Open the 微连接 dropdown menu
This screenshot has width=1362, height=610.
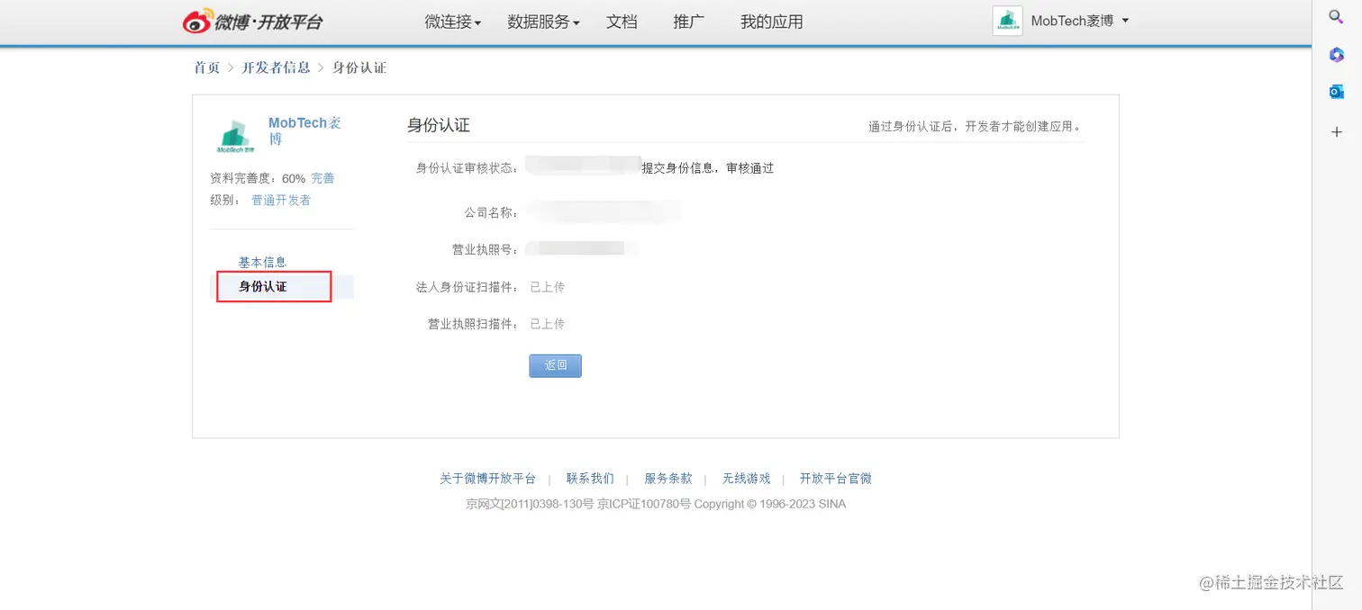pos(452,22)
